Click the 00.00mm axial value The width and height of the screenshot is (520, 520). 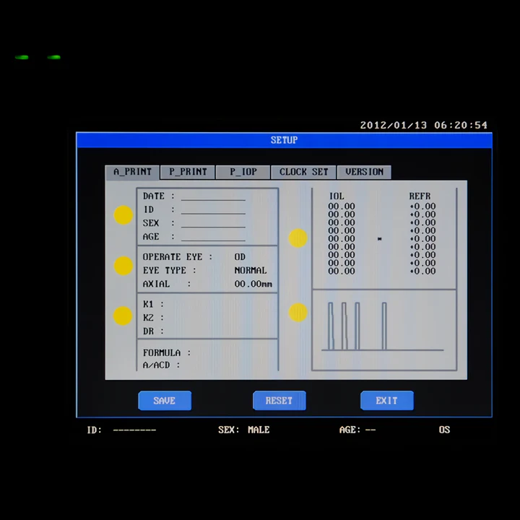point(253,285)
